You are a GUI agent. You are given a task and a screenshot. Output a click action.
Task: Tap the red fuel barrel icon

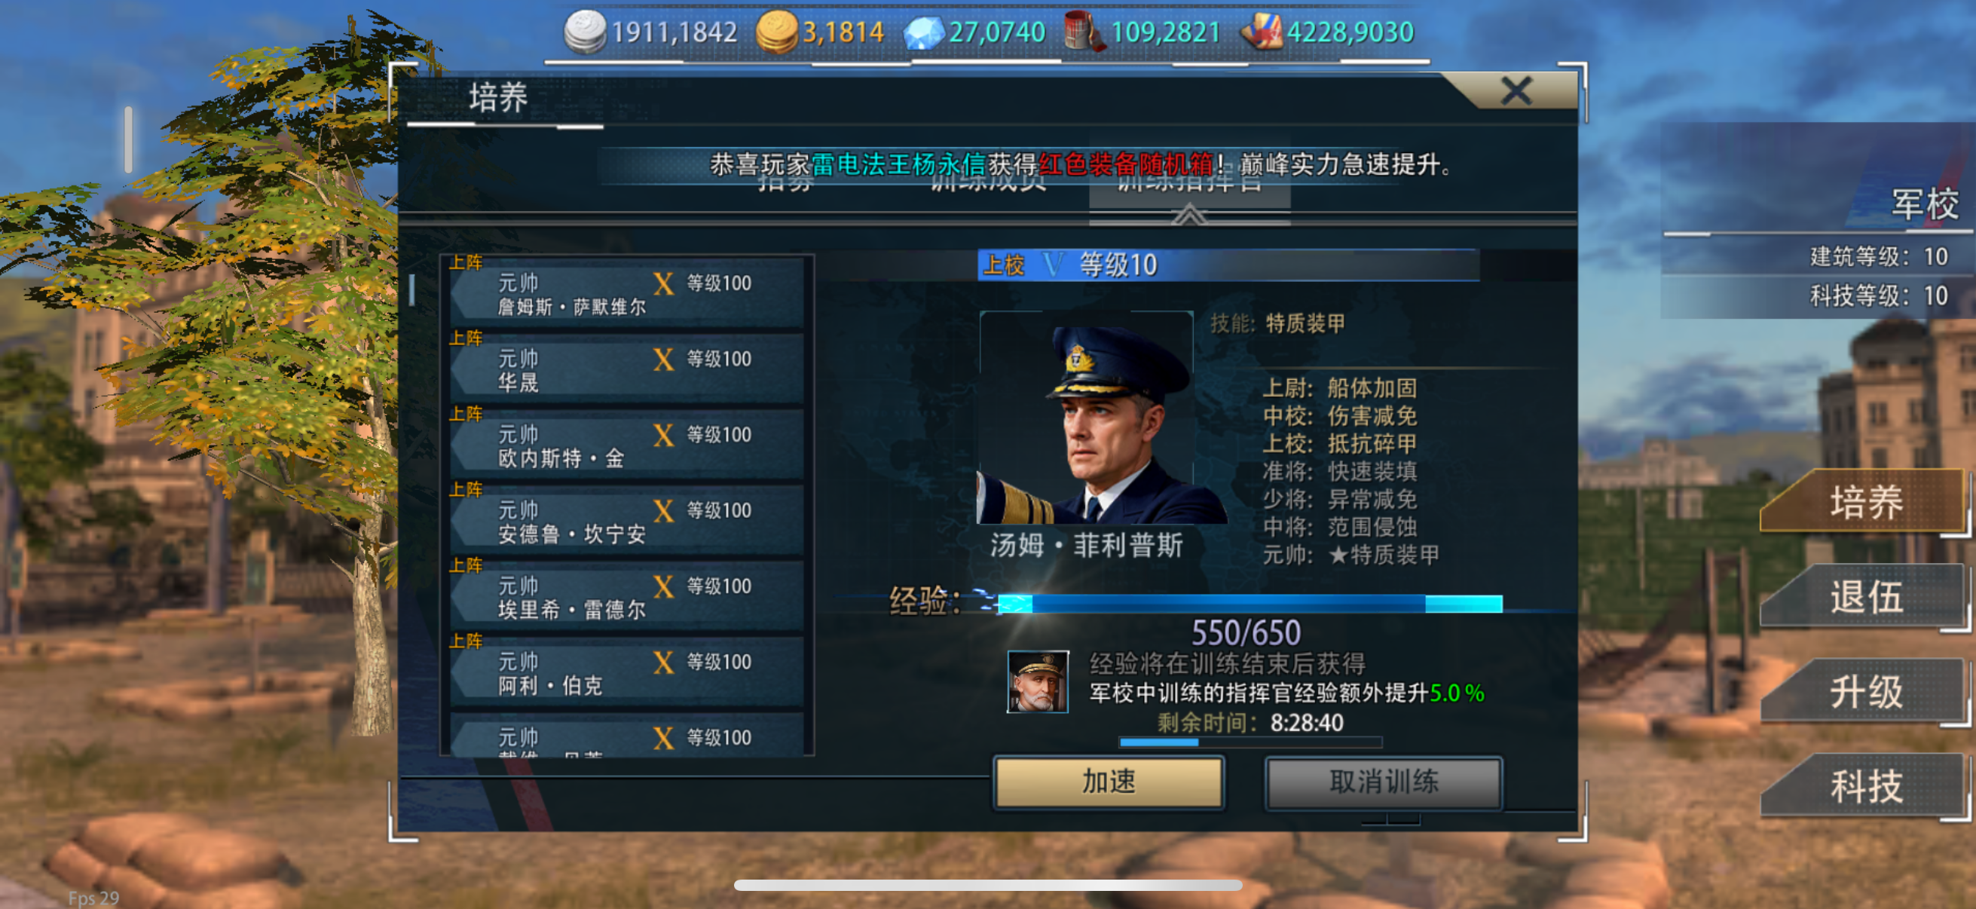(x=1084, y=32)
